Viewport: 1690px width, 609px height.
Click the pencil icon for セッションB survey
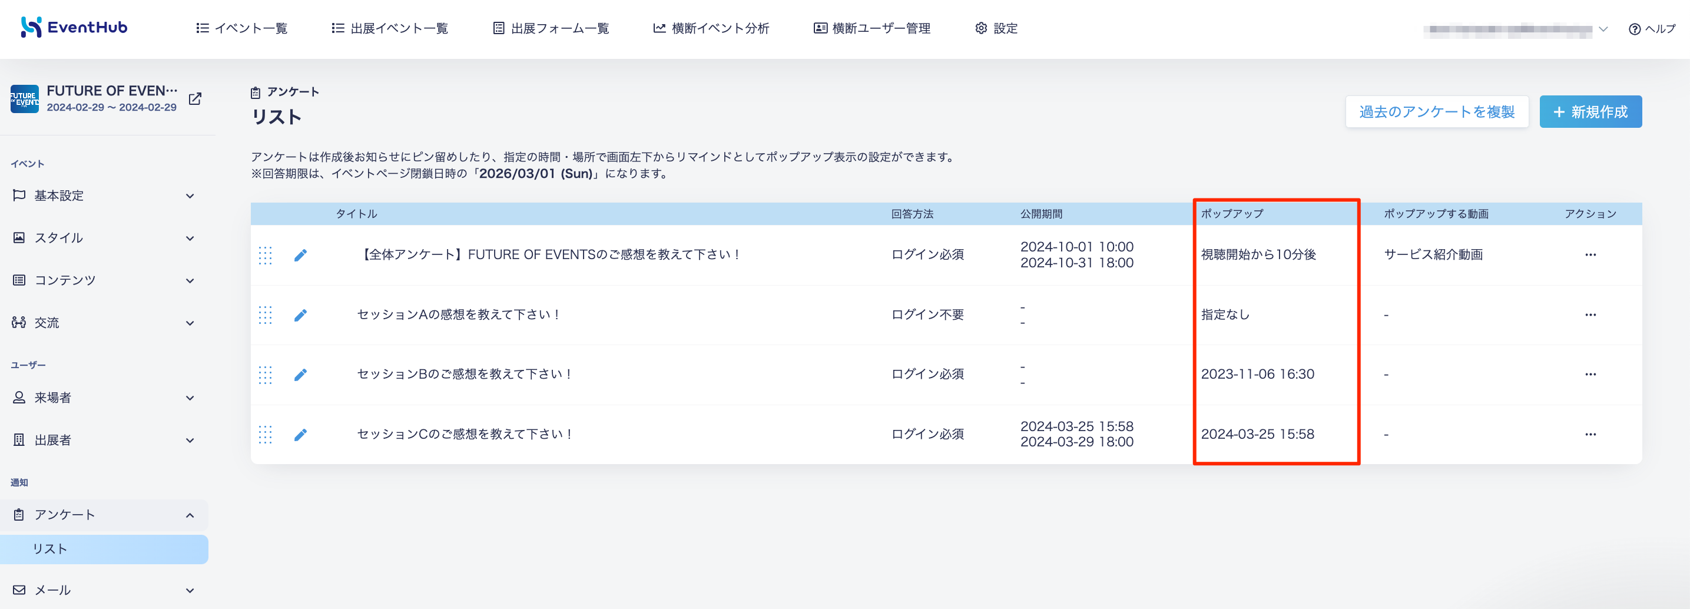coord(300,375)
